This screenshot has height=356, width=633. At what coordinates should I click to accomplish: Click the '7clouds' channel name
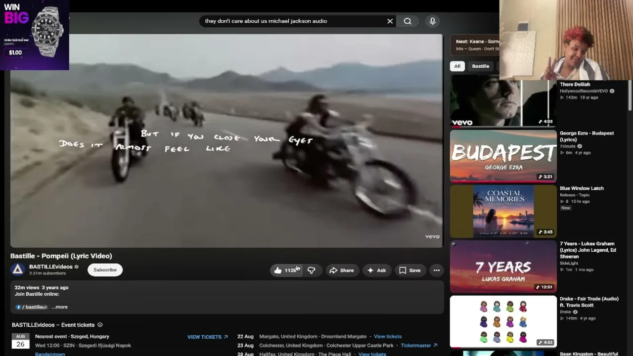click(568, 146)
